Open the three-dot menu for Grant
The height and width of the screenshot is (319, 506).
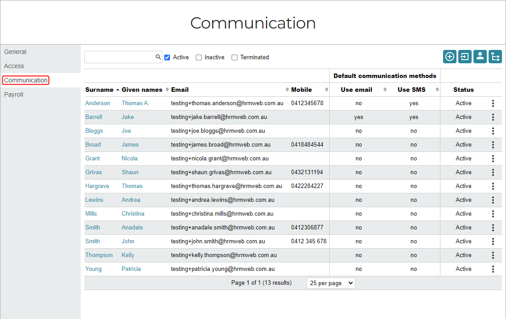coord(493,159)
